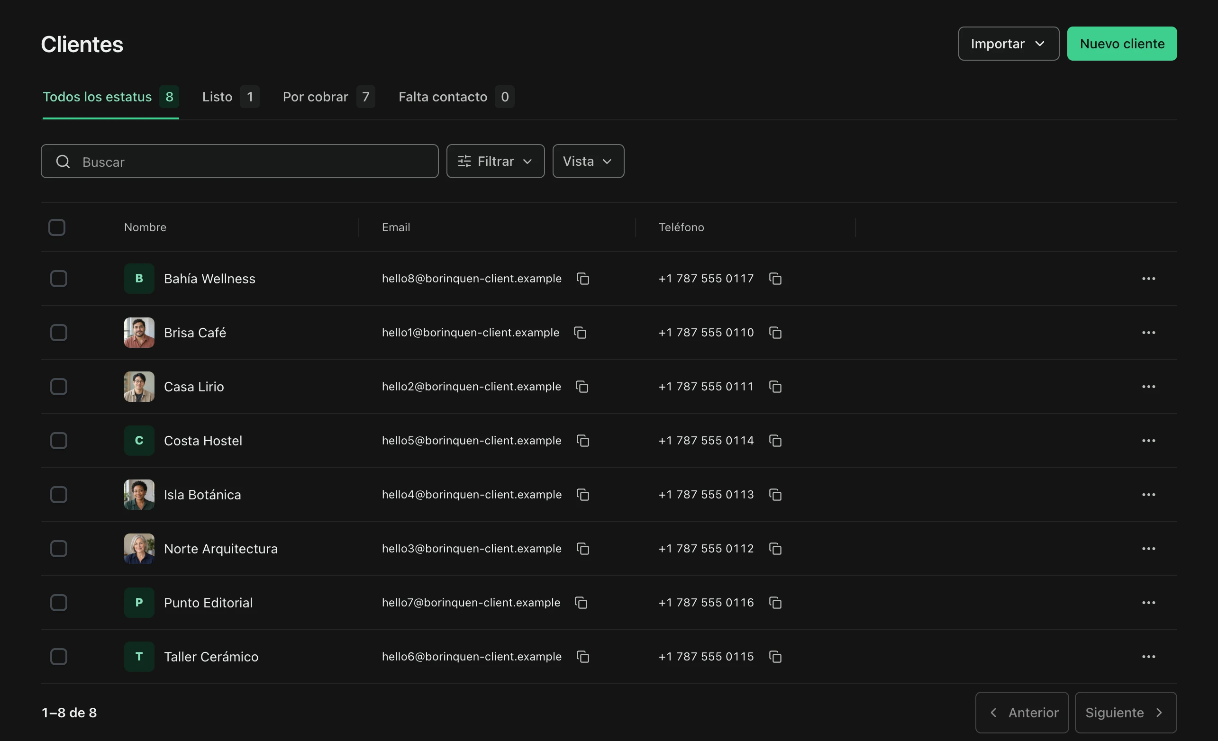Copy Brisa Café phone number
This screenshot has height=741, width=1218.
pos(775,333)
